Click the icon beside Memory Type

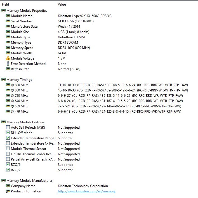(8, 42)
